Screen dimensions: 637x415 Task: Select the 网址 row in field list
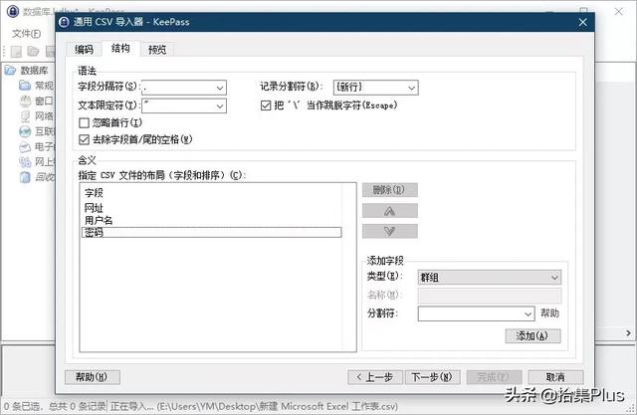211,208
